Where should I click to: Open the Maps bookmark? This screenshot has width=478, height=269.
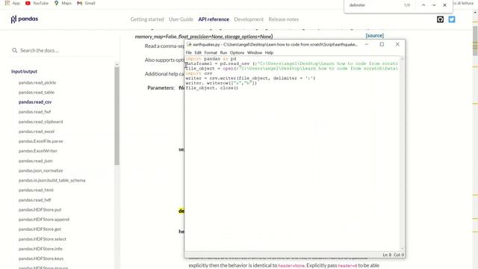tap(63, 3)
